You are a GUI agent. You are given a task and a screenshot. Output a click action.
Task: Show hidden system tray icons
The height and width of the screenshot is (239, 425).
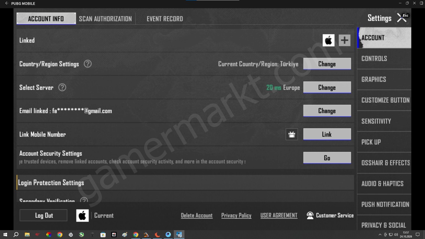pyautogui.click(x=380, y=235)
